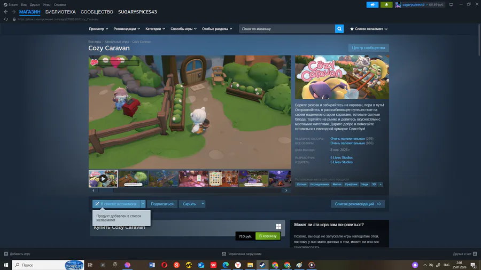The width and height of the screenshot is (481, 270).
Task: Open Task View on the taskbar
Action: [90, 265]
